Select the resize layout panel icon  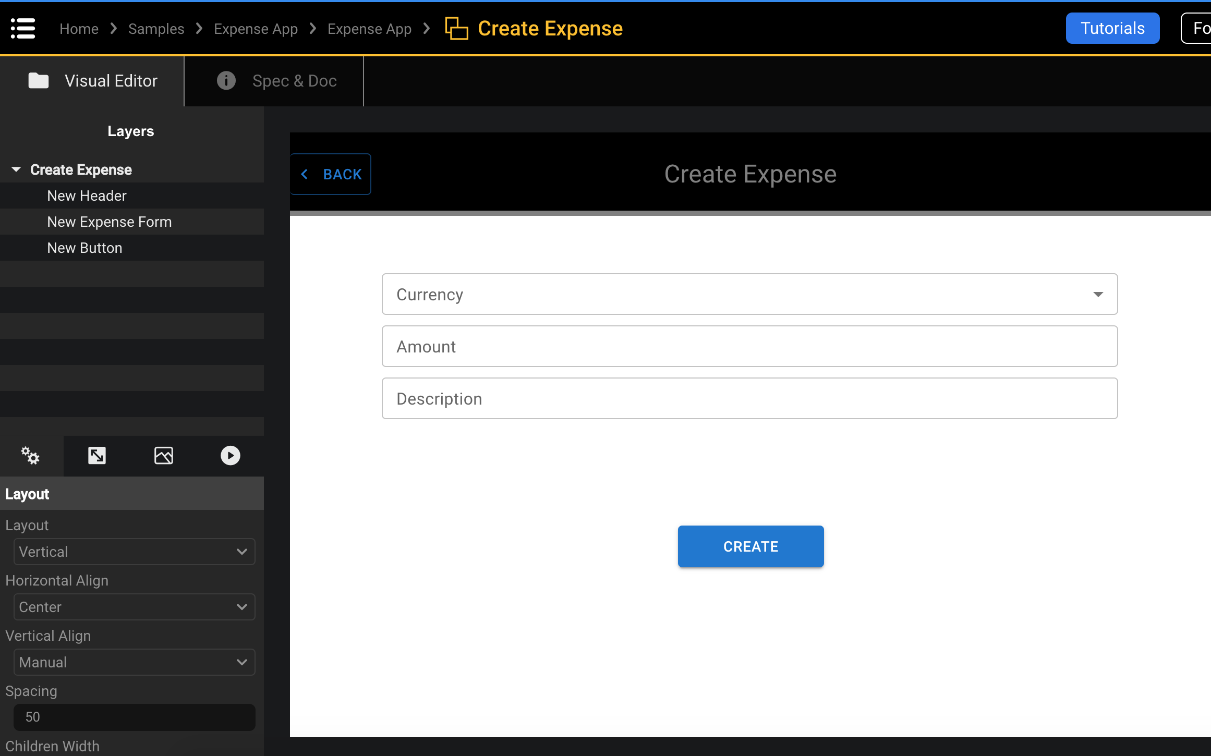click(x=97, y=455)
